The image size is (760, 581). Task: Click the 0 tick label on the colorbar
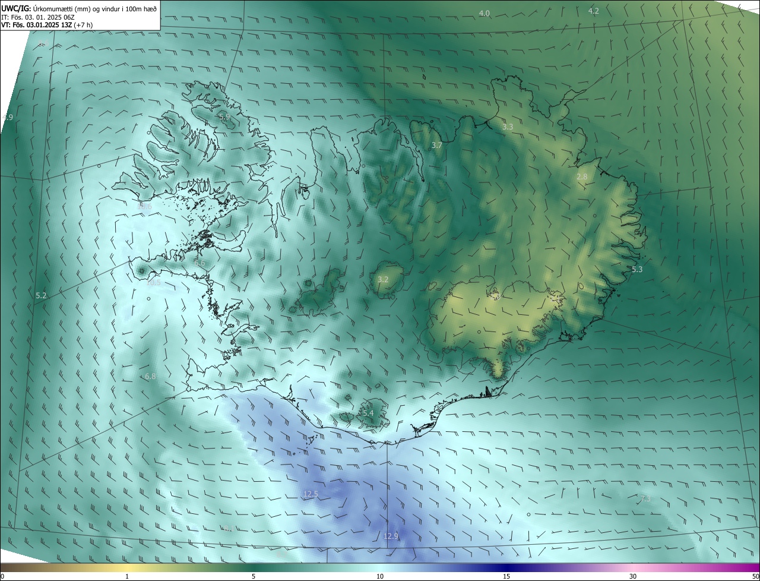[x=2, y=576]
